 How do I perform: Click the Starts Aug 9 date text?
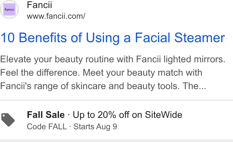(x=95, y=127)
